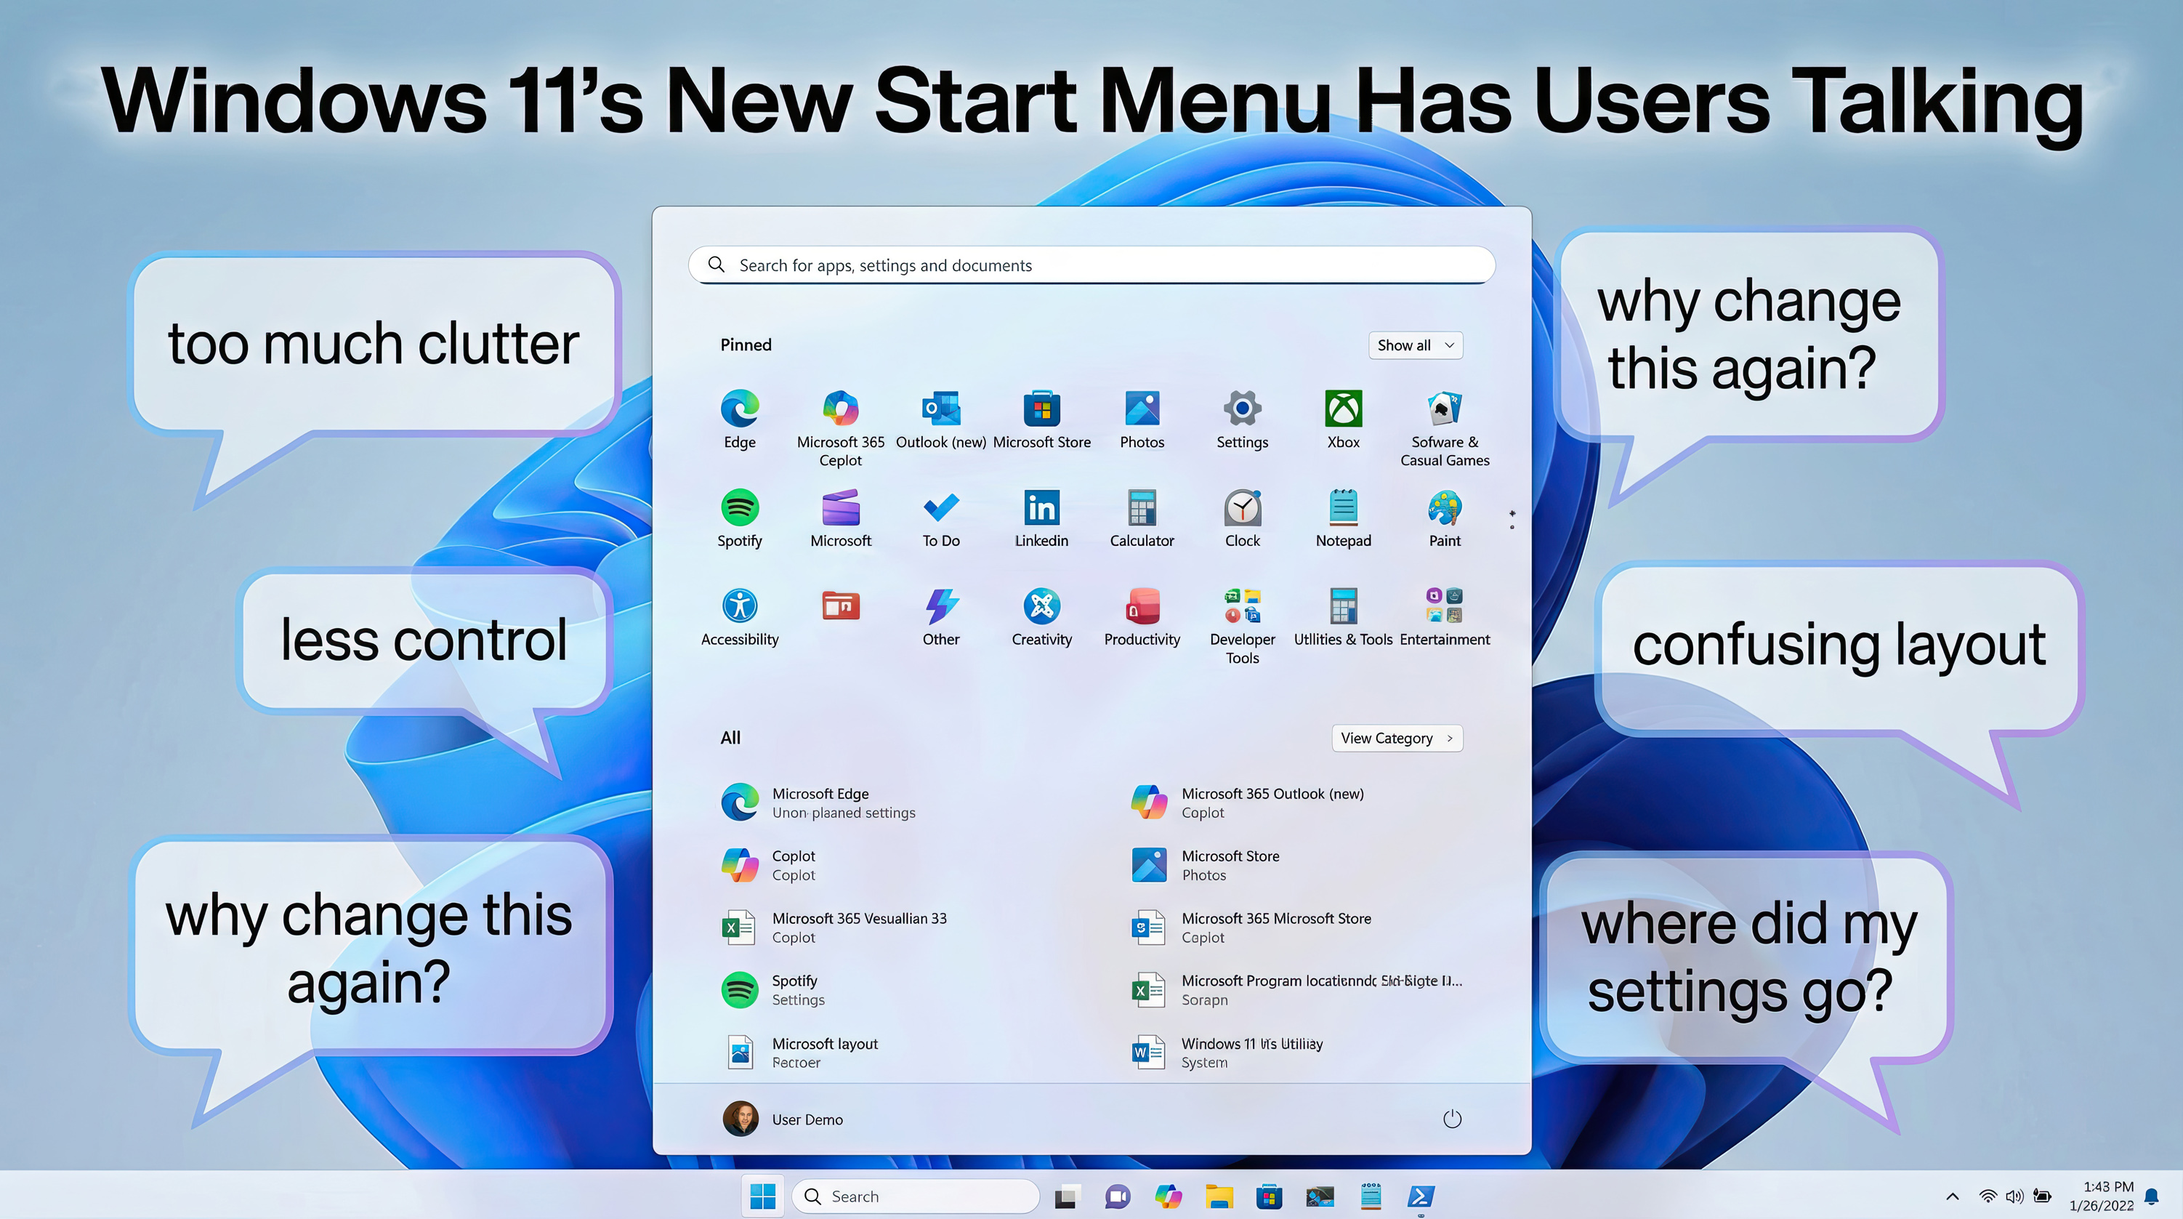The height and width of the screenshot is (1219, 2183).
Task: Click the power button
Action: [x=1452, y=1118]
